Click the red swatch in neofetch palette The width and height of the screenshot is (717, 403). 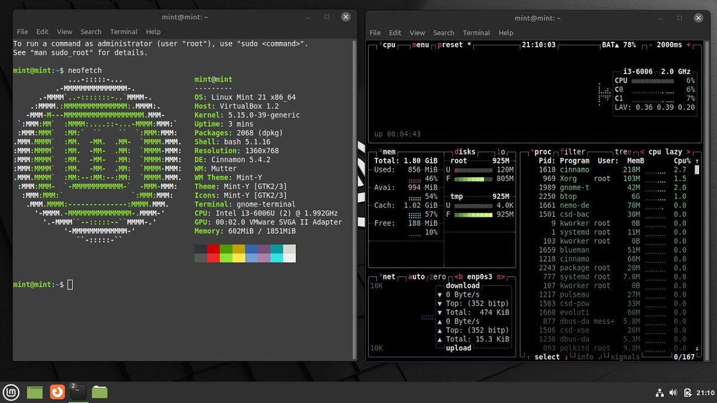pos(213,249)
